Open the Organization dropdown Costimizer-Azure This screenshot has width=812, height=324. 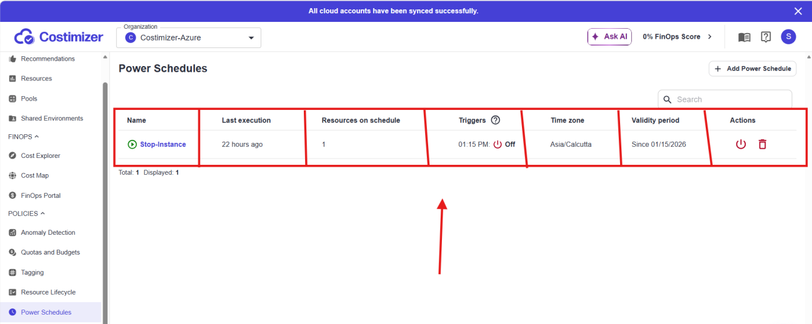click(x=189, y=37)
